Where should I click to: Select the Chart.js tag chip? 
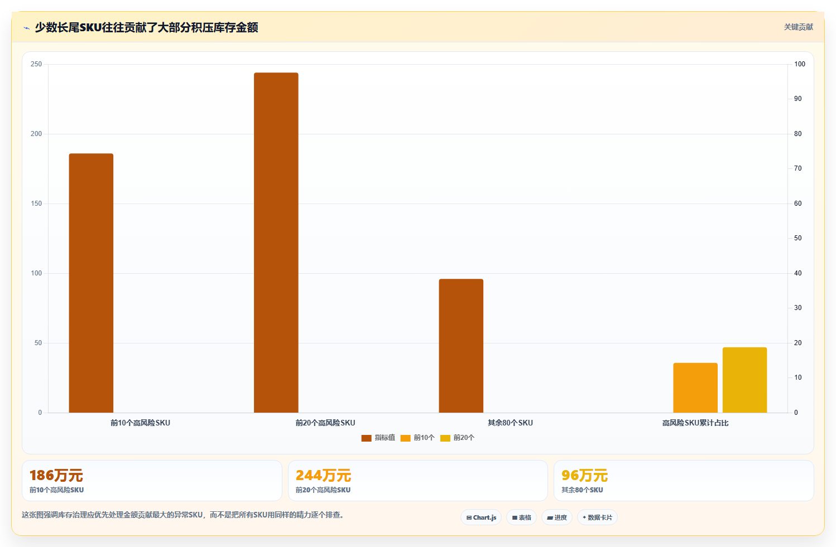click(x=481, y=517)
